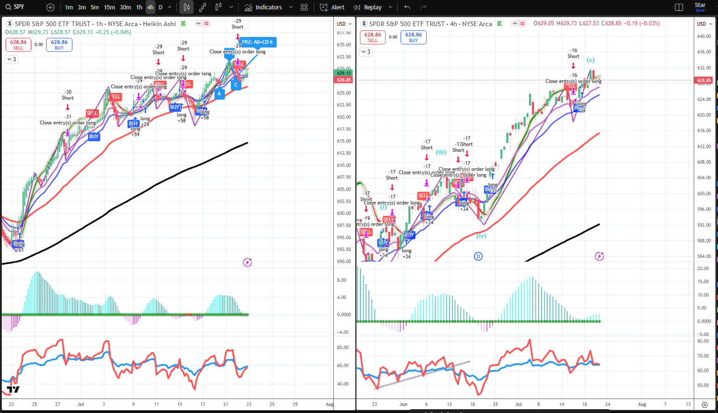Start bar Replay mode
The height and width of the screenshot is (413, 718).
368,7
